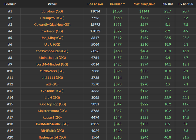Open LostMyMindset (GG) profile link
Screen dimensions: 196x140
click(x=52, y=64)
